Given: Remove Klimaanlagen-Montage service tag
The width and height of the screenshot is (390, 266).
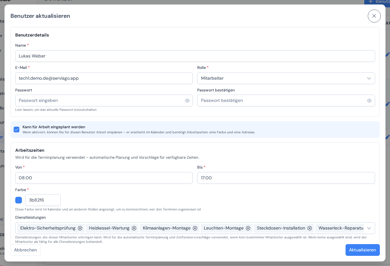Looking at the screenshot, I should click(x=195, y=228).
